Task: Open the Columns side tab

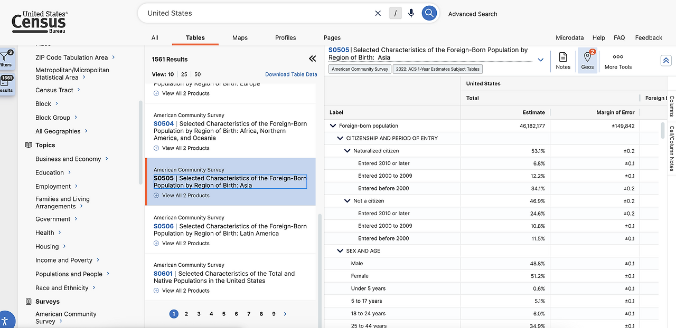Action: tap(672, 106)
